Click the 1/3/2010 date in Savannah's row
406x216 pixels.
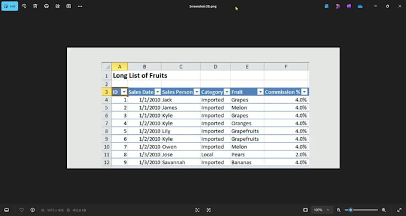pos(144,162)
